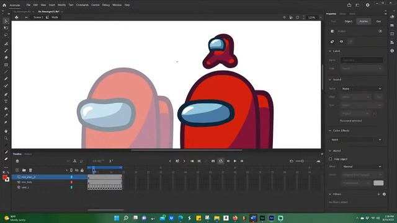
Task: Toggle show-all-layers-as-outlines icon in header
Action: [x=71, y=170]
